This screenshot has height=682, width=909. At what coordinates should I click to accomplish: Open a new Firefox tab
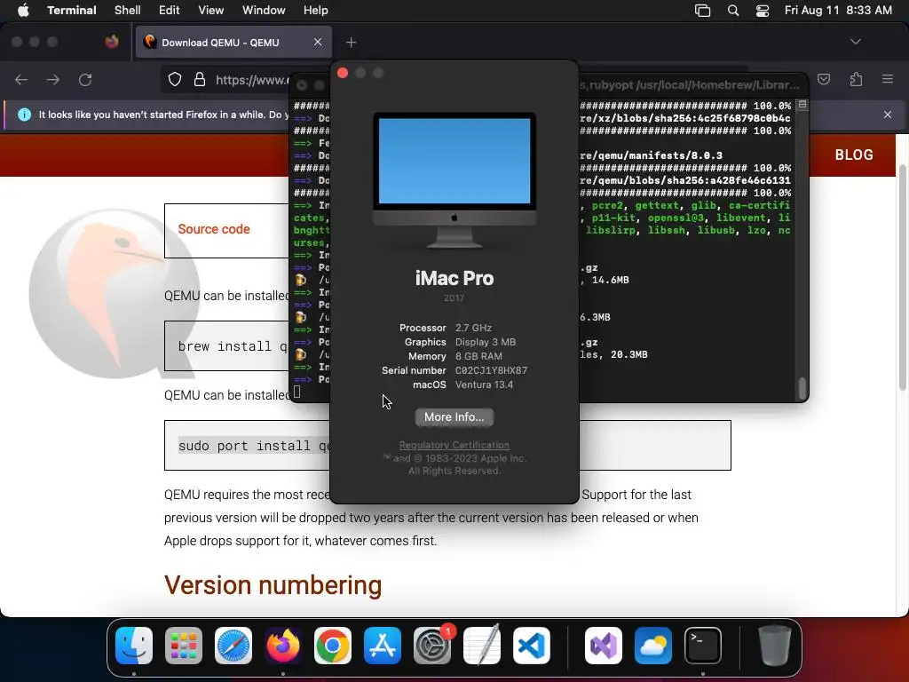[351, 43]
